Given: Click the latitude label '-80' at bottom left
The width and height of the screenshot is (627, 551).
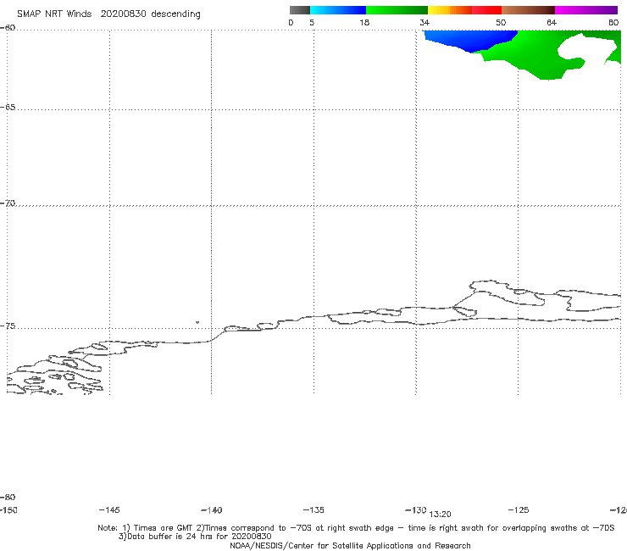Looking at the screenshot, I should (8, 497).
